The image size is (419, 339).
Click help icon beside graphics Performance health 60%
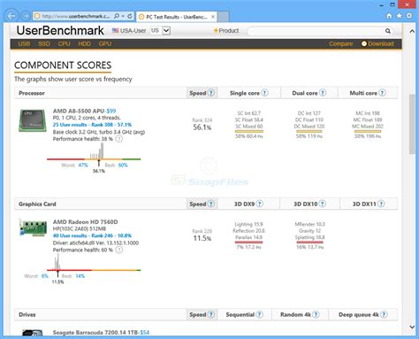[118, 250]
